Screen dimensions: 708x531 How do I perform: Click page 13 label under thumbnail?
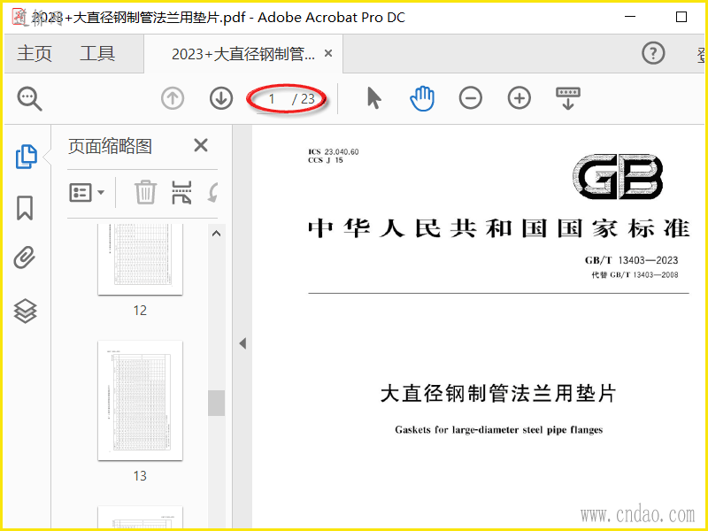[x=140, y=476]
